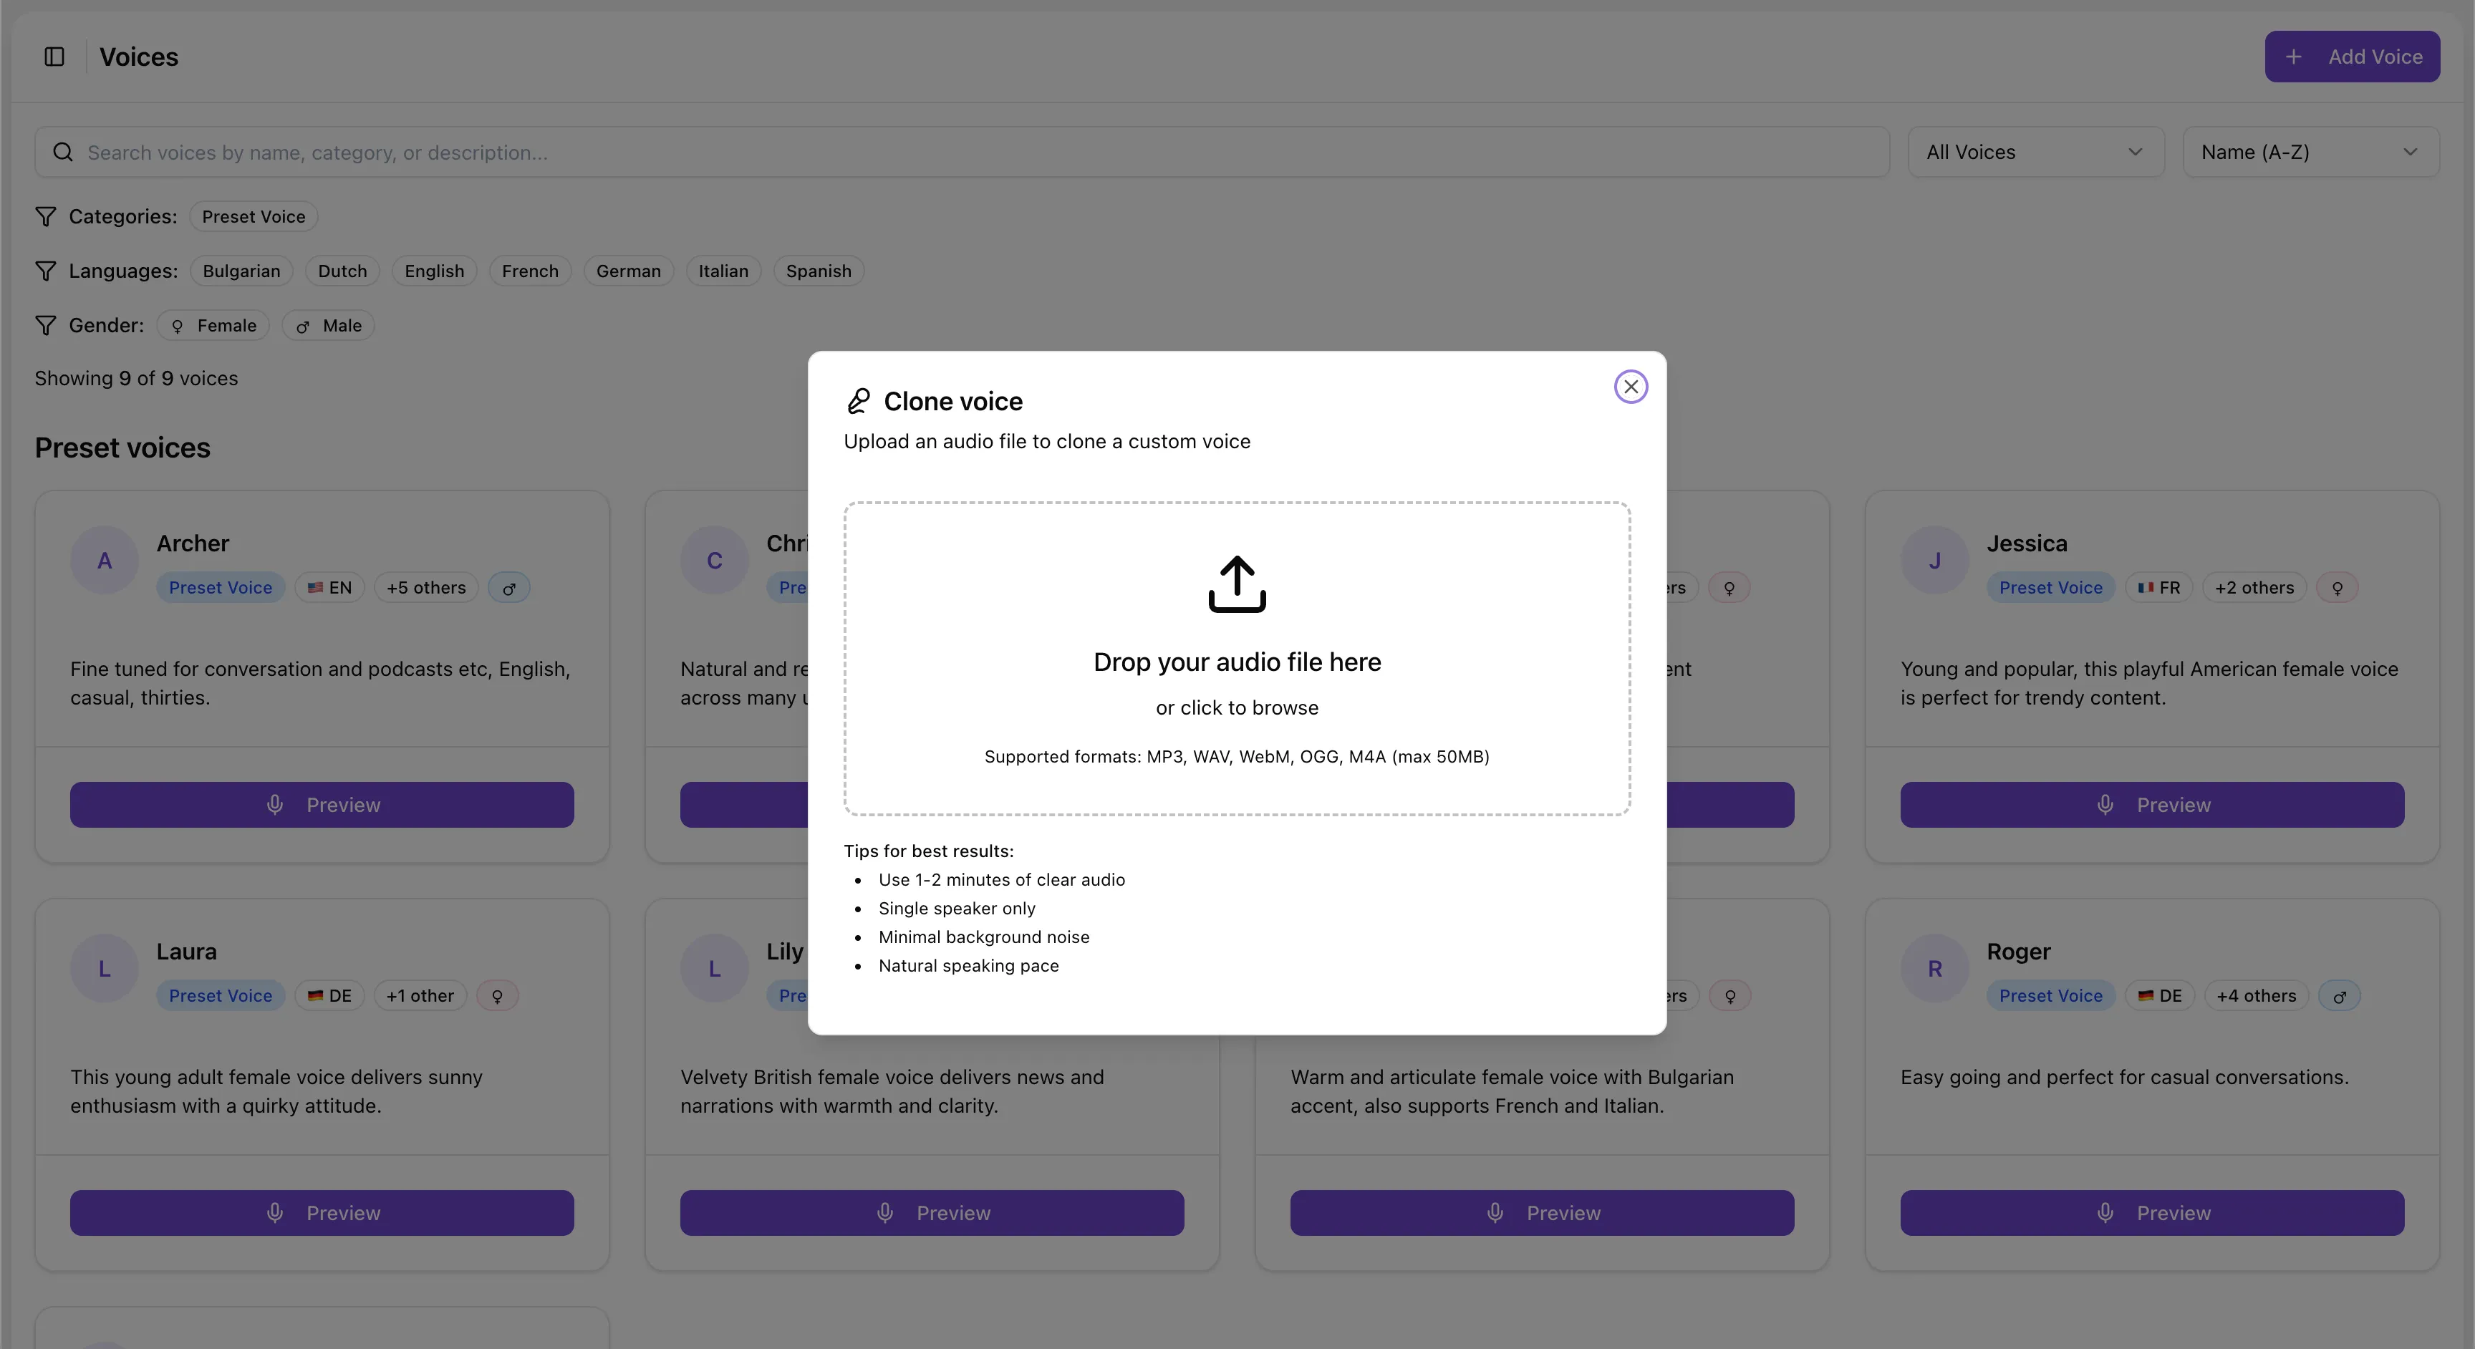The height and width of the screenshot is (1349, 2475).
Task: Toggle the Spanish language filter
Action: [x=819, y=272]
